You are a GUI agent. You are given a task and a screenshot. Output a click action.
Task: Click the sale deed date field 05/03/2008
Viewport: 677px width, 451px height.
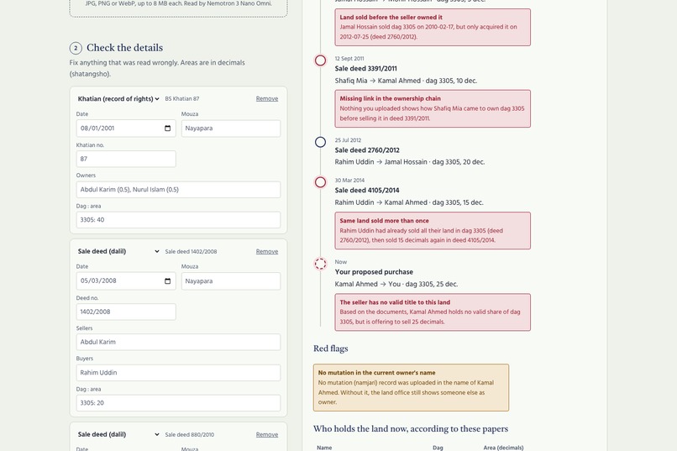point(126,281)
